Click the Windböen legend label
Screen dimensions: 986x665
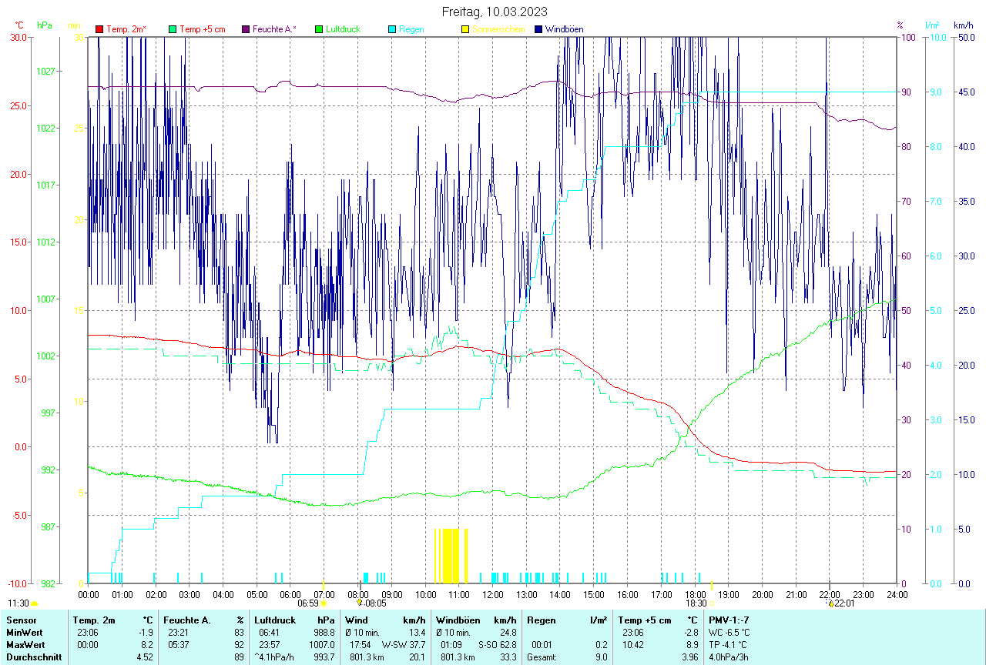(564, 29)
